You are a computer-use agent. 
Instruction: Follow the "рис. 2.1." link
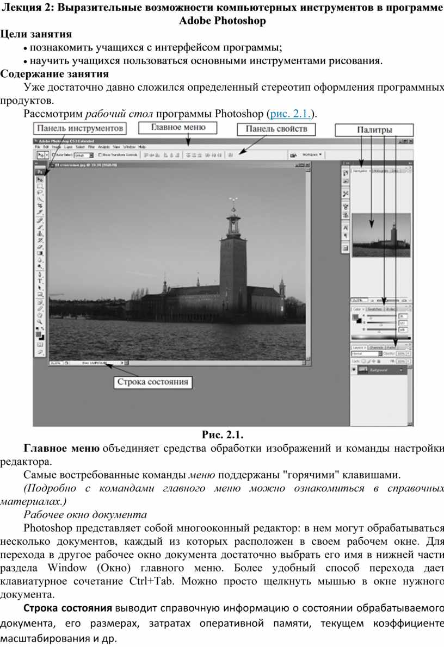(x=290, y=114)
